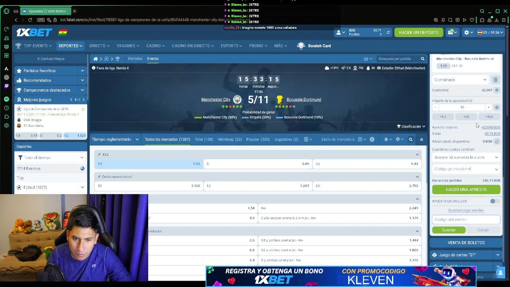Go to home icon in breadcrumb
Screen dimensions: 510x287
tap(96, 59)
